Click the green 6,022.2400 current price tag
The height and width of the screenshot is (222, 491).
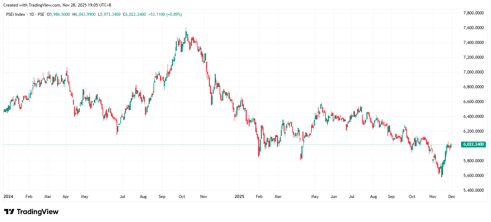coord(473,145)
